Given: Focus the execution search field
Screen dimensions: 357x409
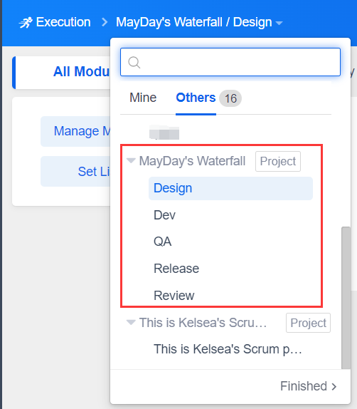Looking at the screenshot, I should pyautogui.click(x=230, y=62).
